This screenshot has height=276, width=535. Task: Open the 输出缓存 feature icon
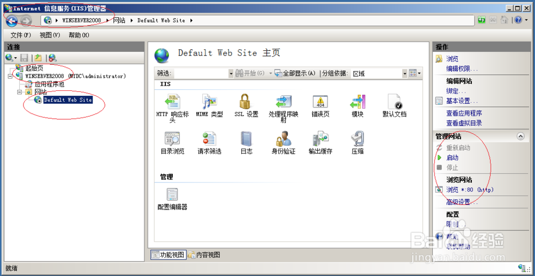coord(320,139)
